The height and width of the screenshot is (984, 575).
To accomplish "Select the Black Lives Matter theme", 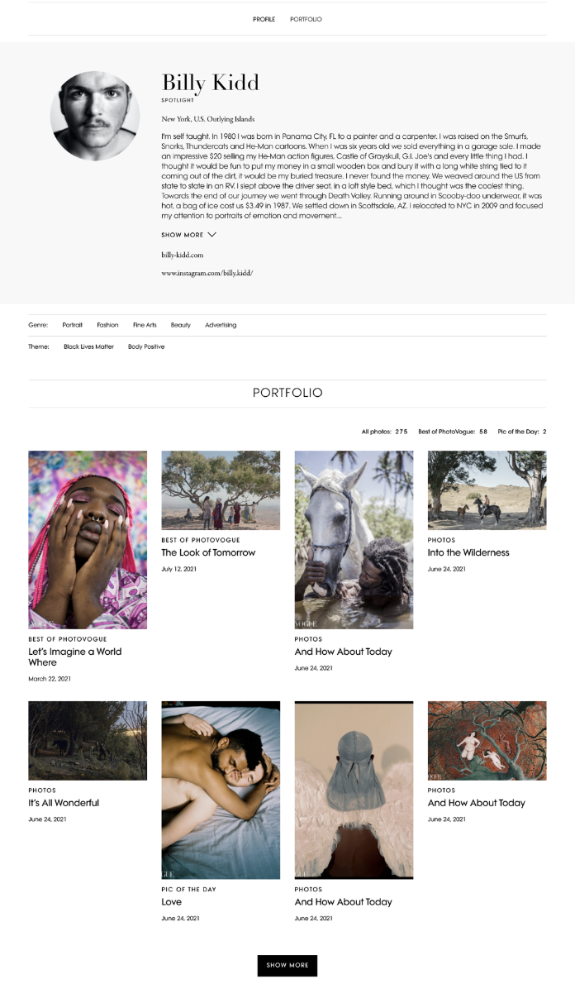I will 88,346.
